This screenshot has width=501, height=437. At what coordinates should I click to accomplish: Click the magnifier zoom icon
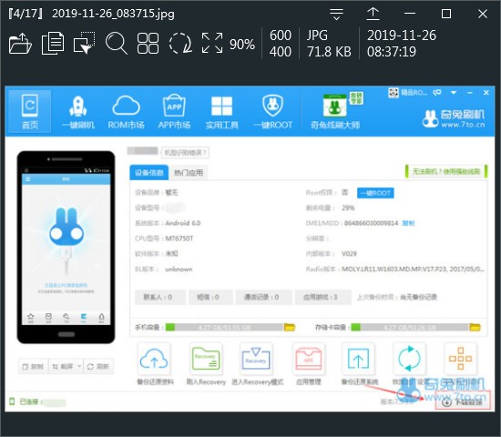(117, 43)
